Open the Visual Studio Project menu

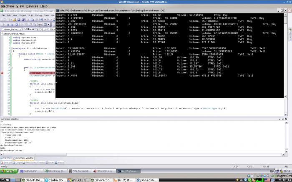(23, 15)
